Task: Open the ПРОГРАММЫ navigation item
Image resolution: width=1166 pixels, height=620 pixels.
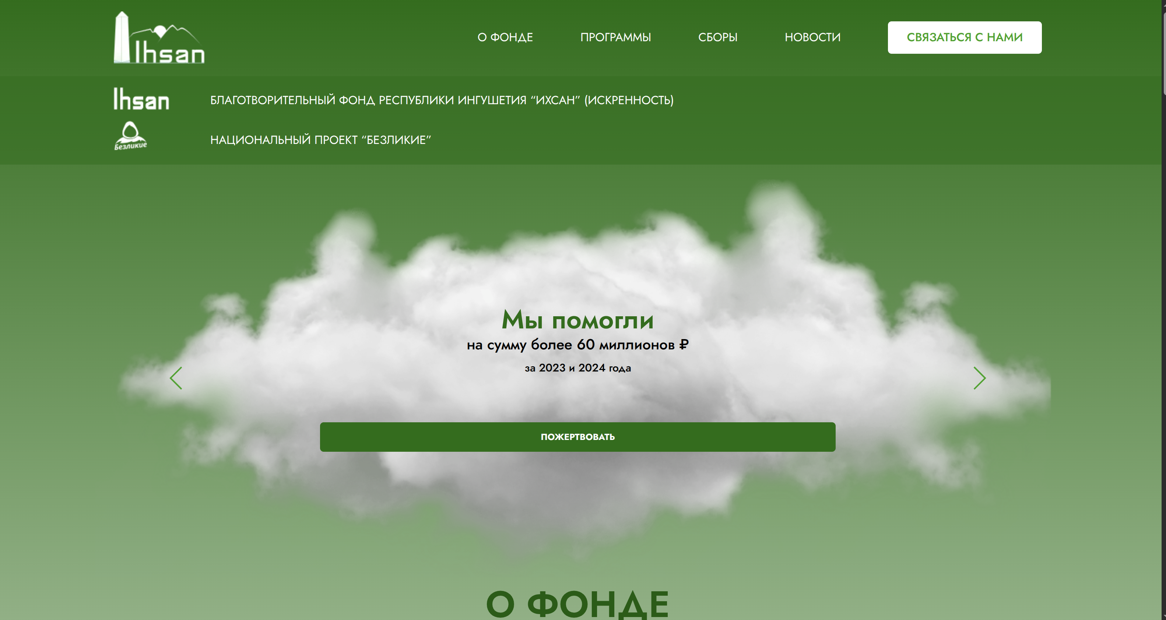Action: (615, 37)
